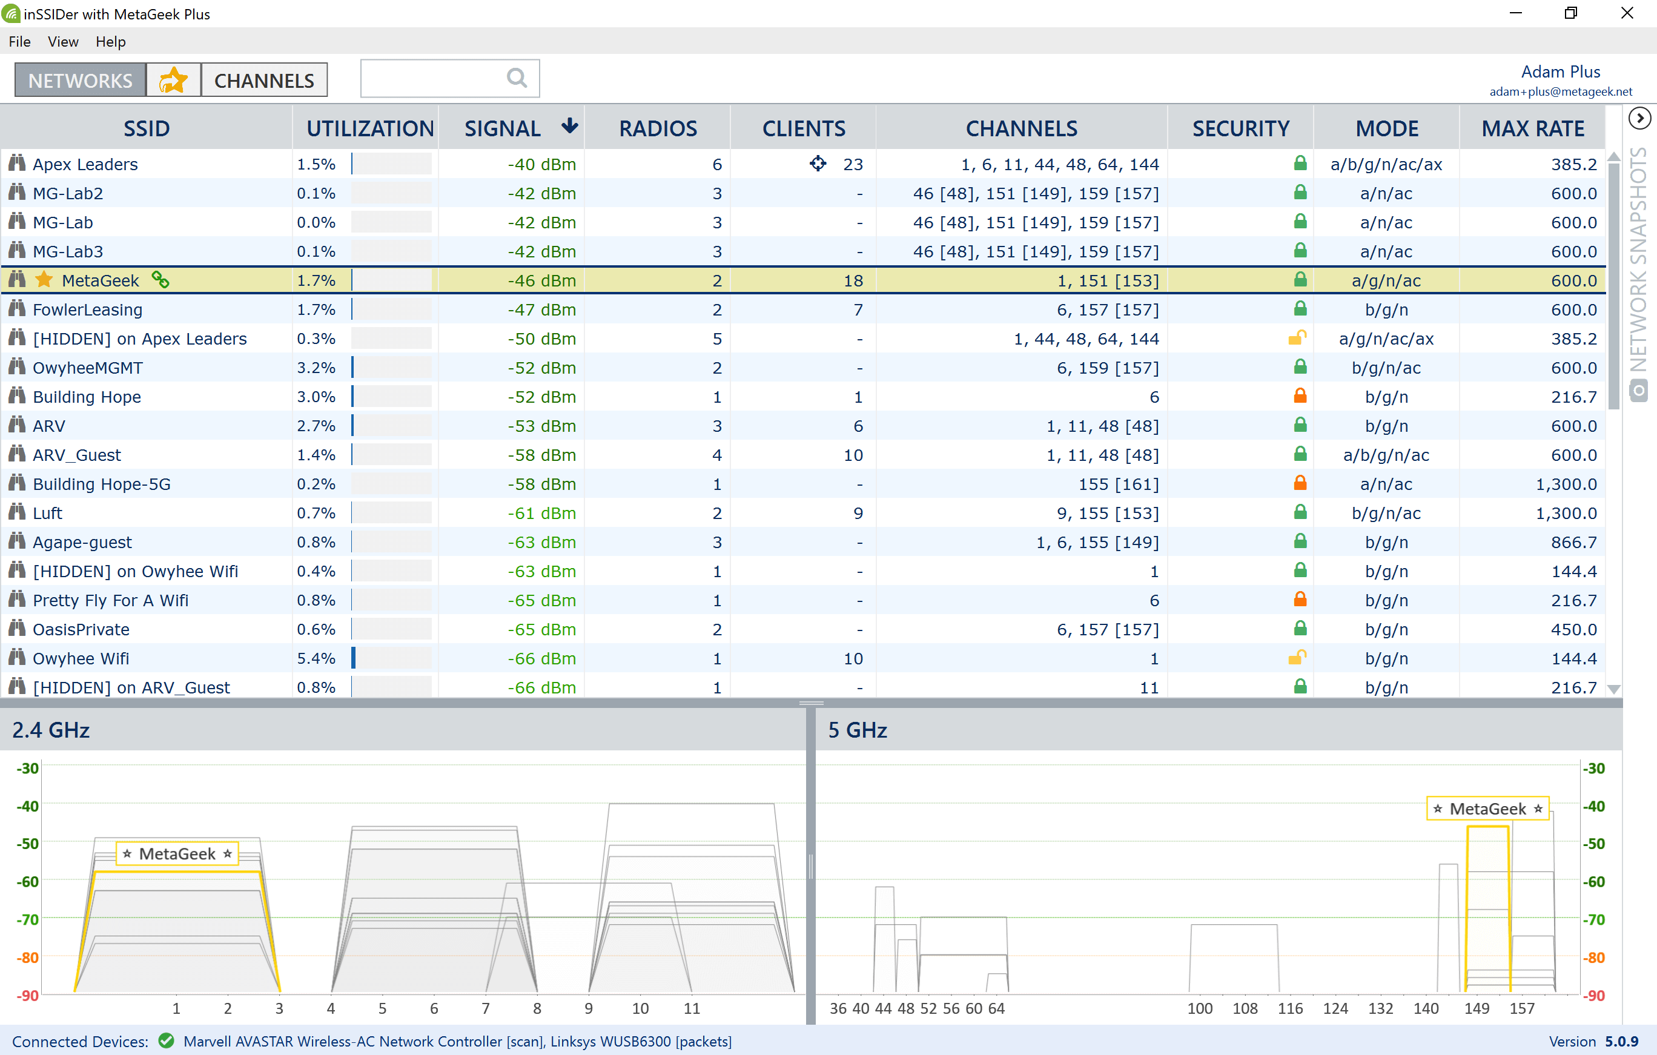
Task: Click the link icon next to MetaGeek
Action: coord(160,280)
